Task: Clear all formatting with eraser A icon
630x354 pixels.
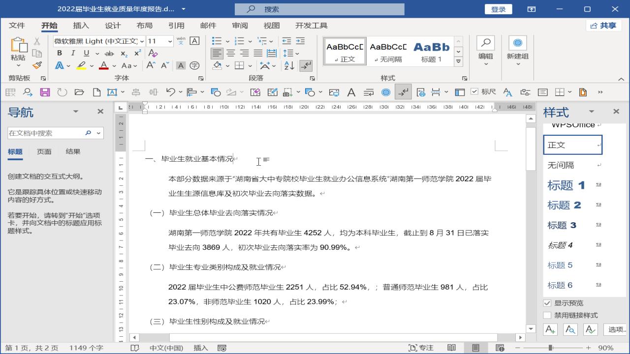Action: [153, 54]
